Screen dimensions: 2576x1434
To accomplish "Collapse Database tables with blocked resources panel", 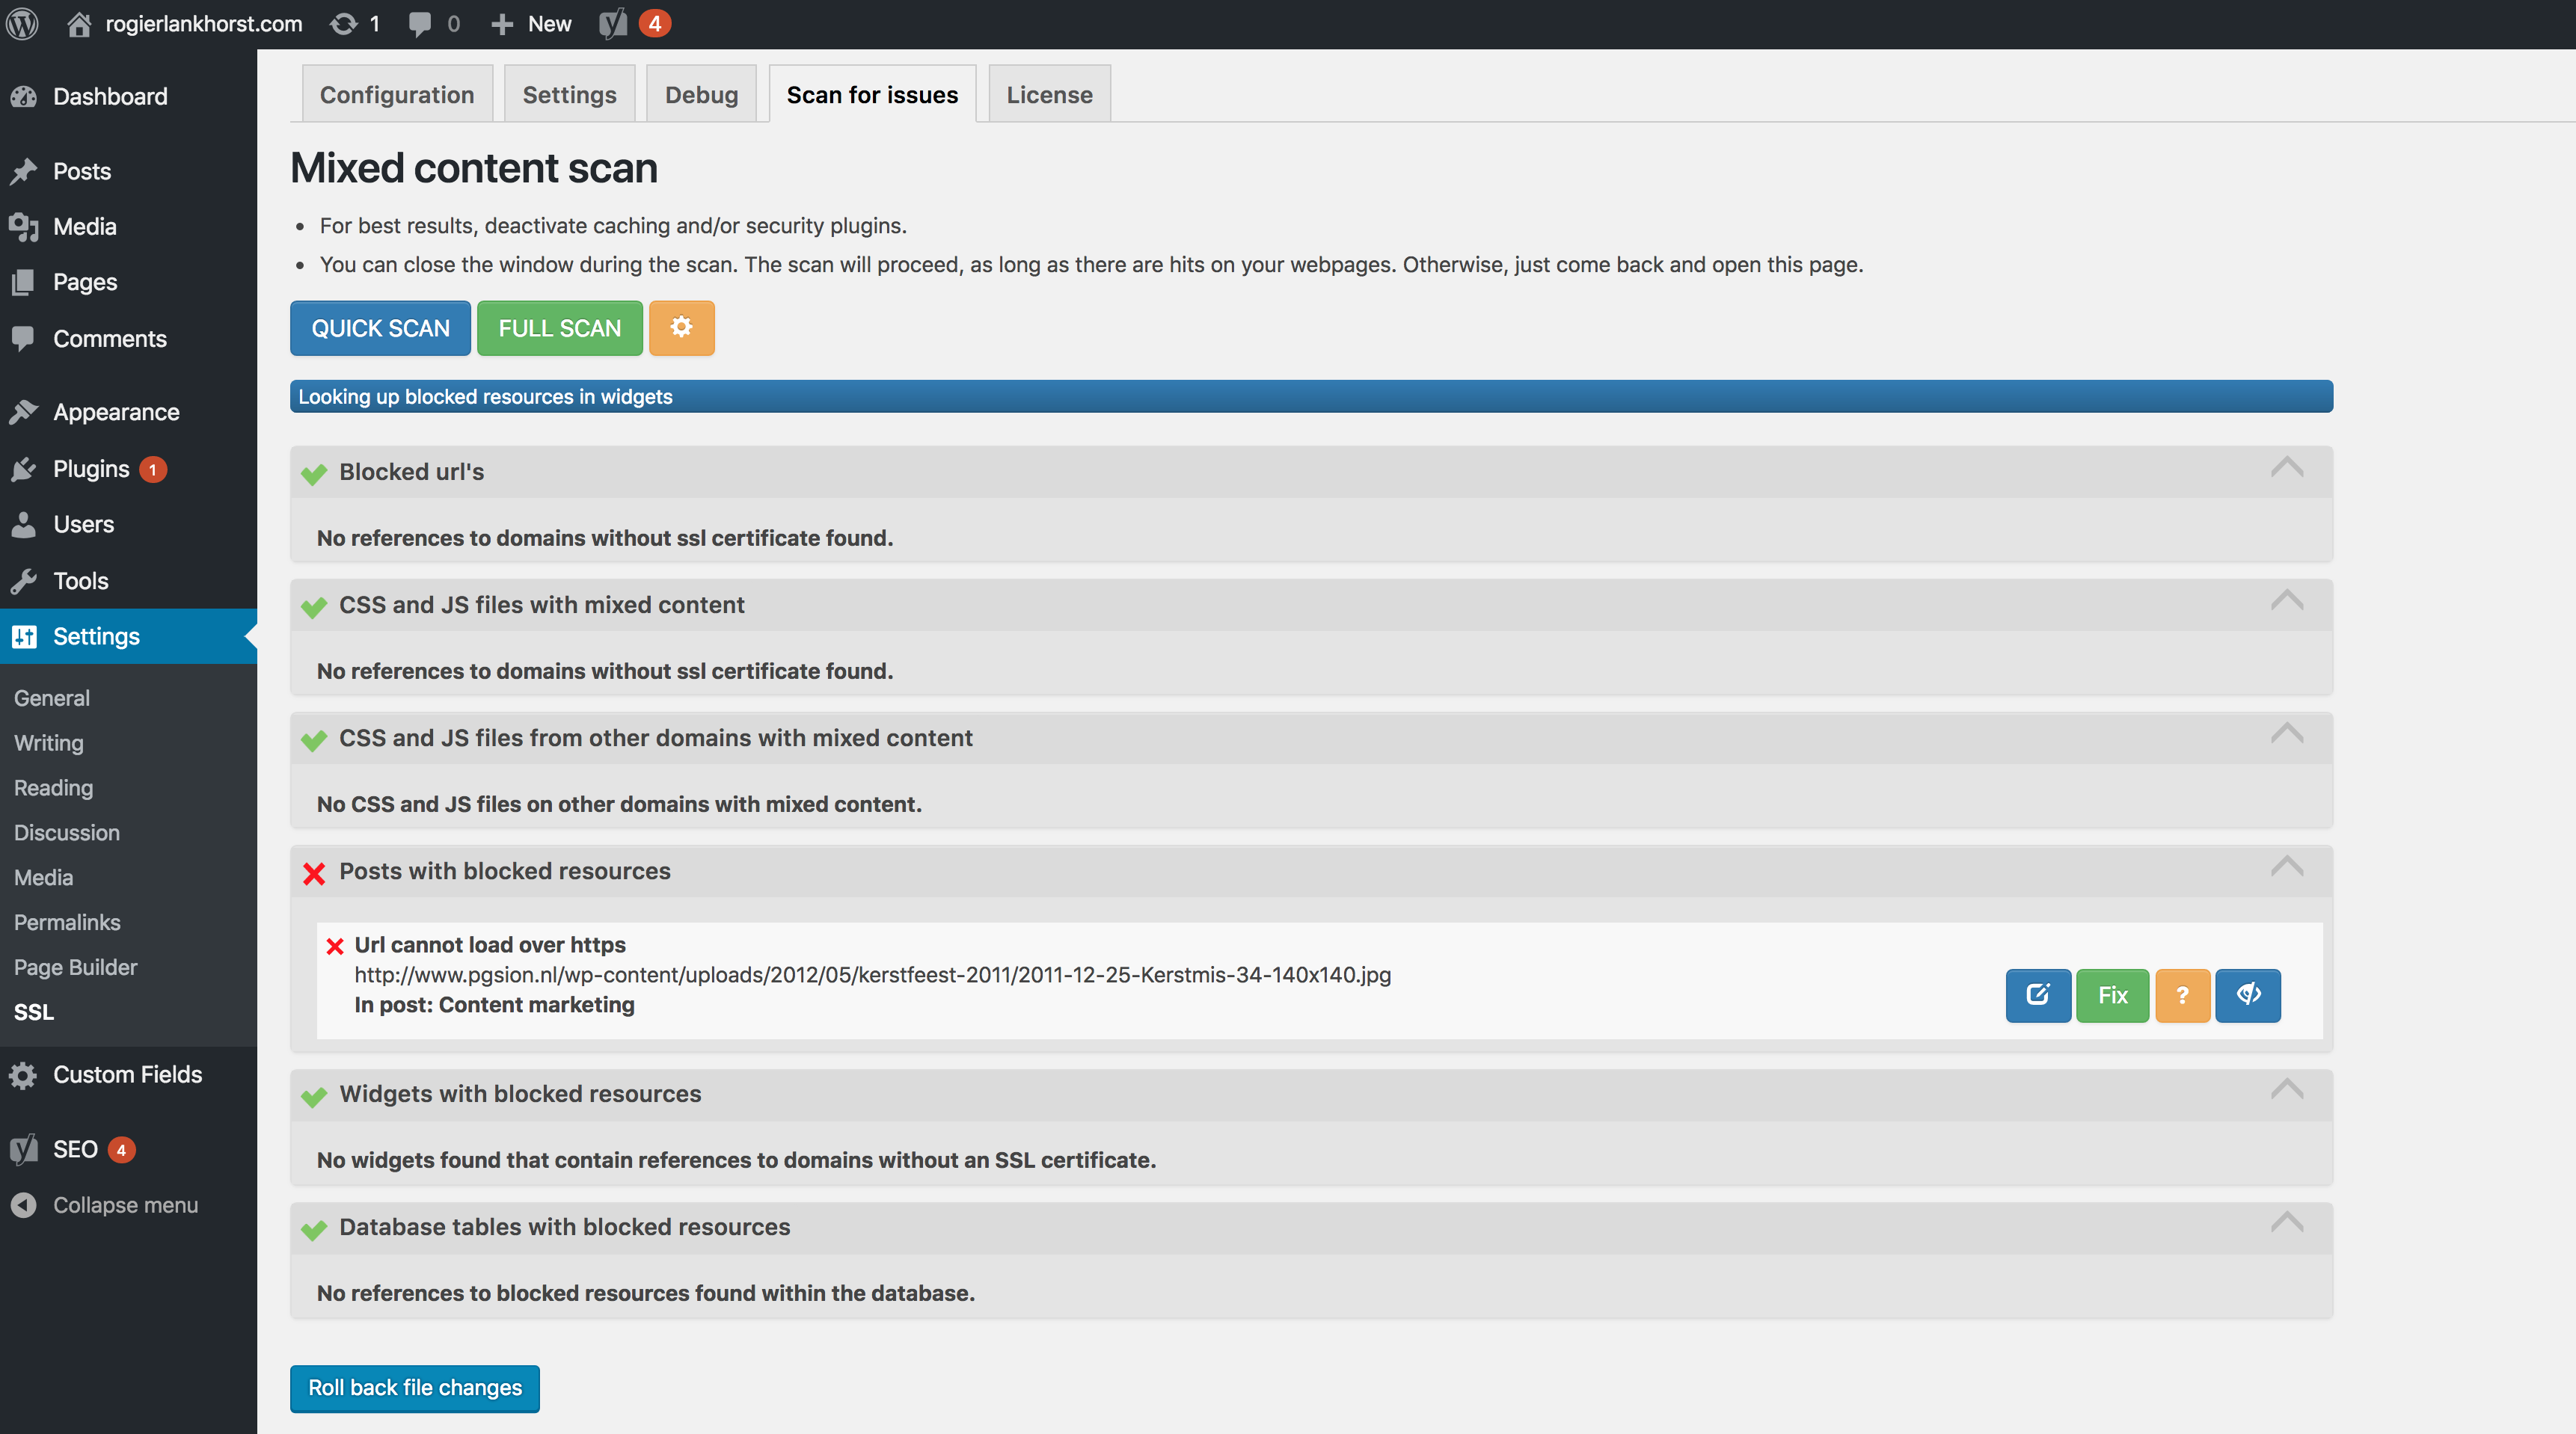I will 2286,1222.
